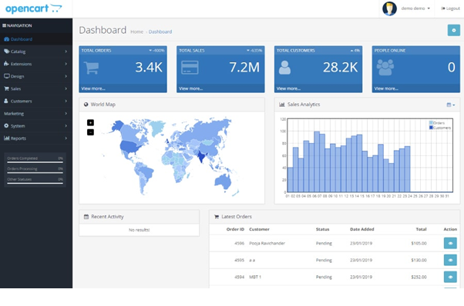
Task: Click the Orders Processing progress bar
Action: tap(35, 173)
